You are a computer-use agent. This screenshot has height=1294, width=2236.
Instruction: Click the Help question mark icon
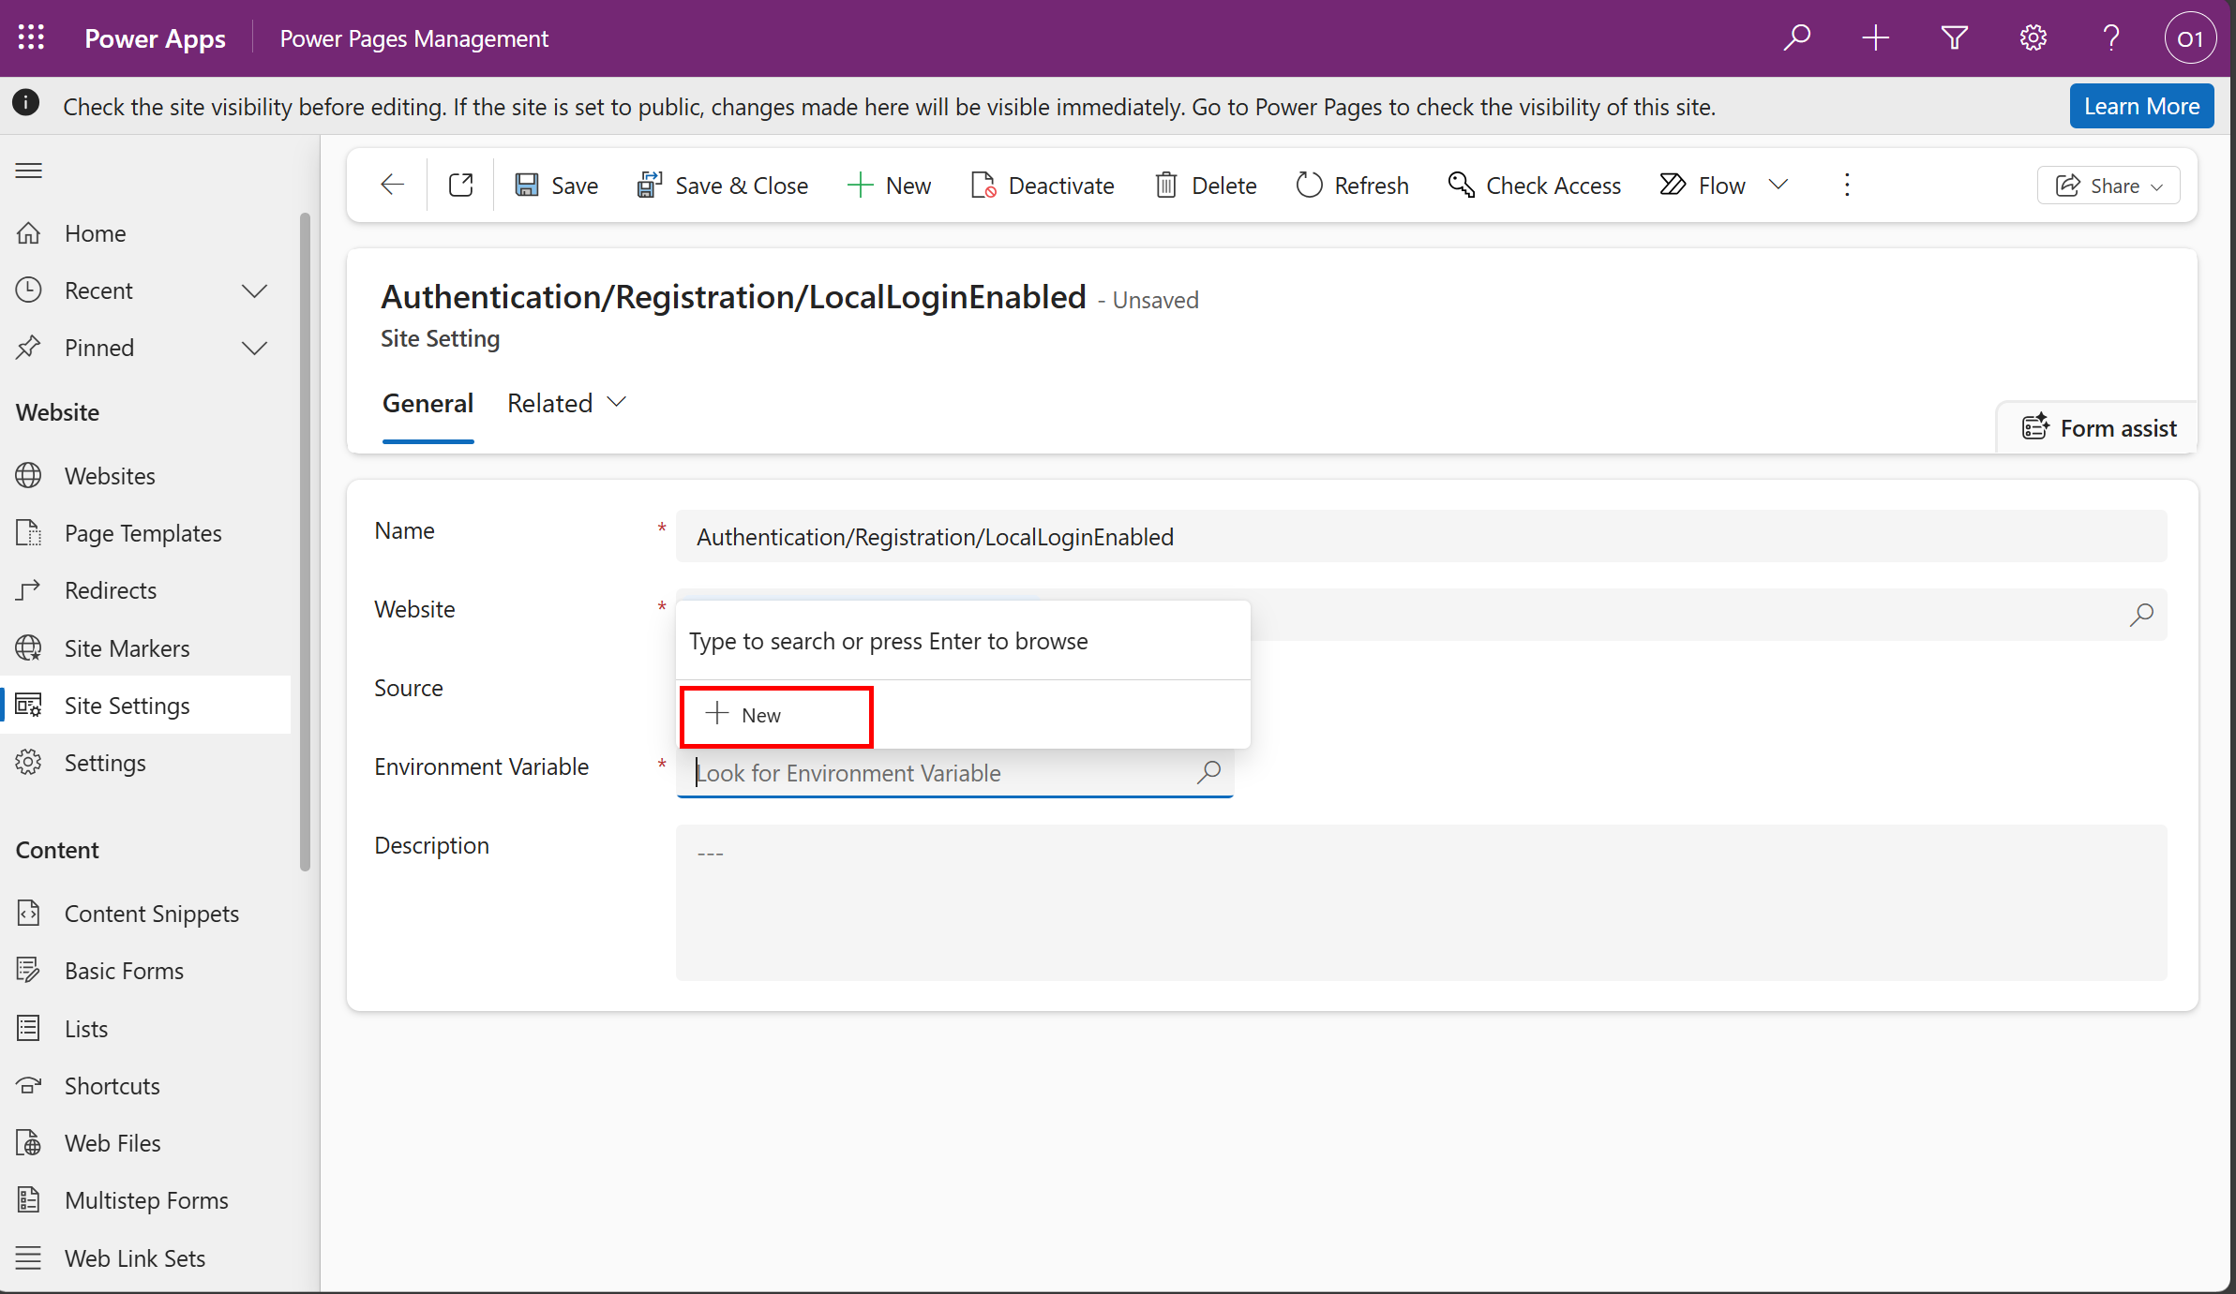(2109, 37)
